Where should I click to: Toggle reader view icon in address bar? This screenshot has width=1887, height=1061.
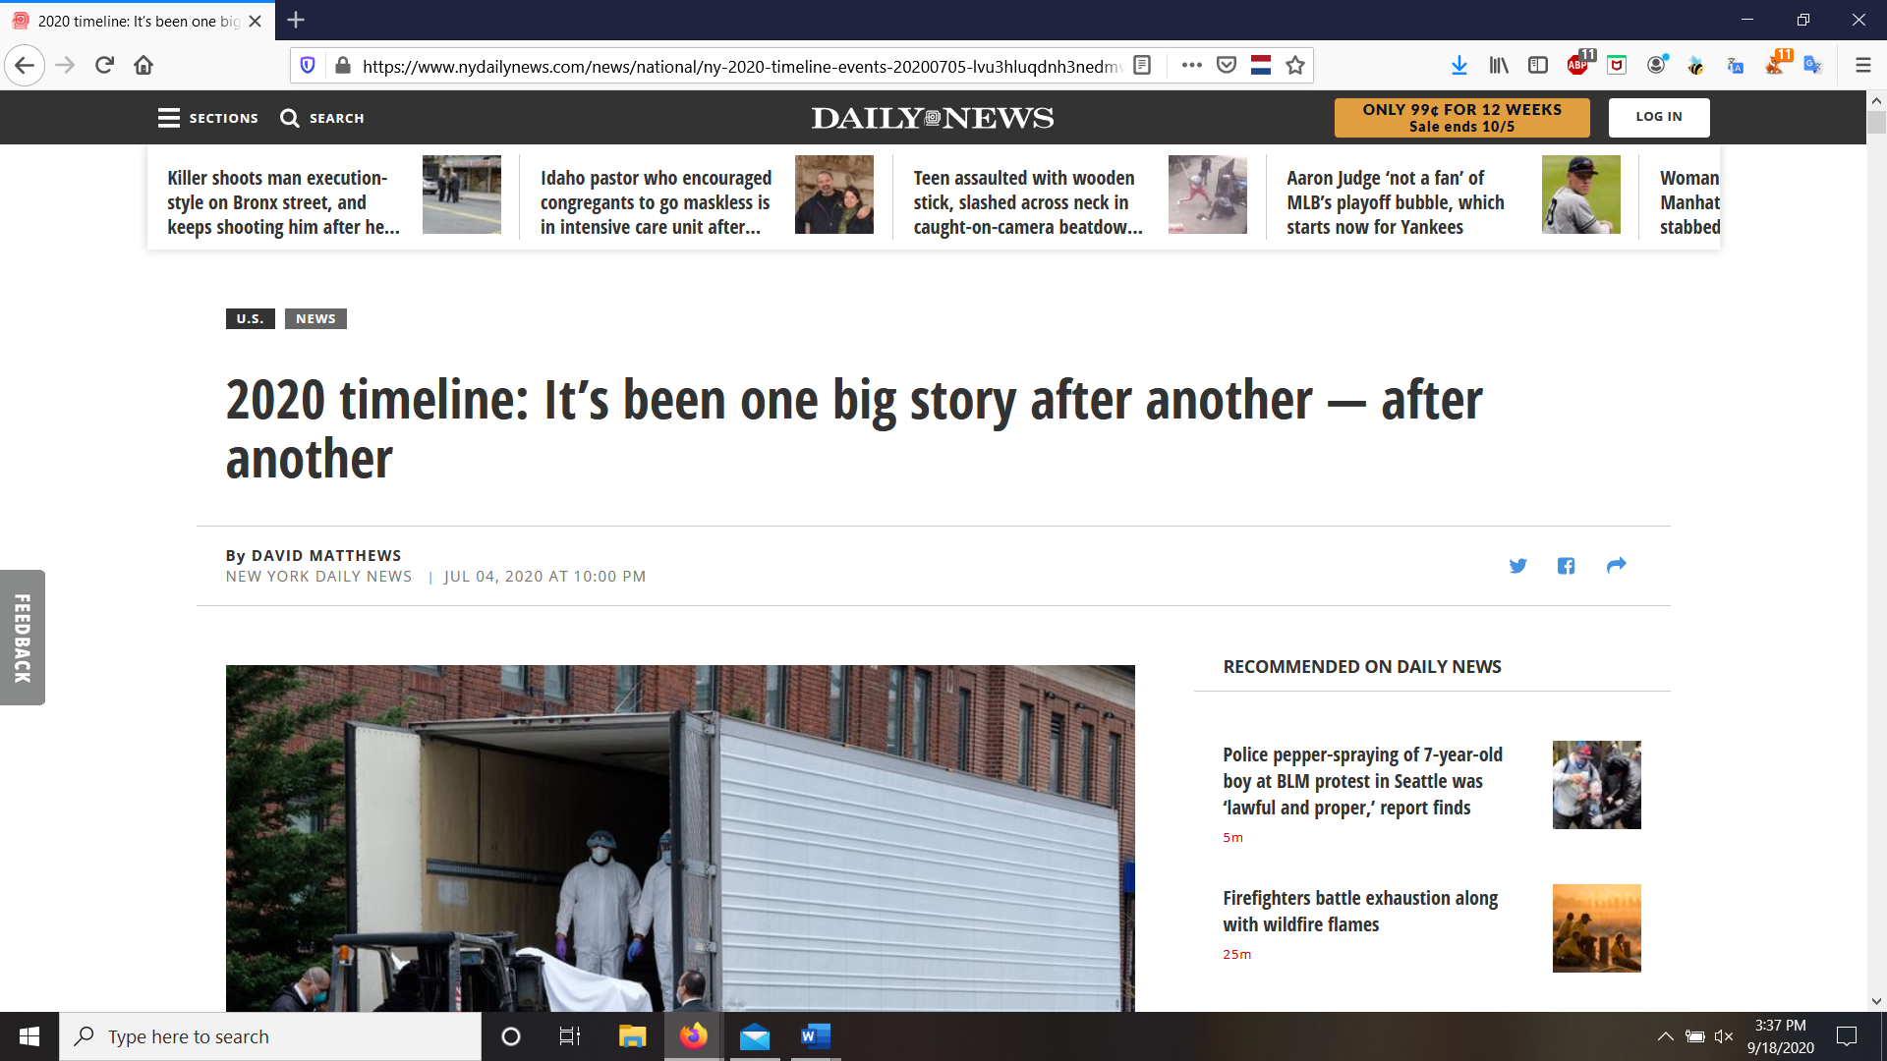1142,66
